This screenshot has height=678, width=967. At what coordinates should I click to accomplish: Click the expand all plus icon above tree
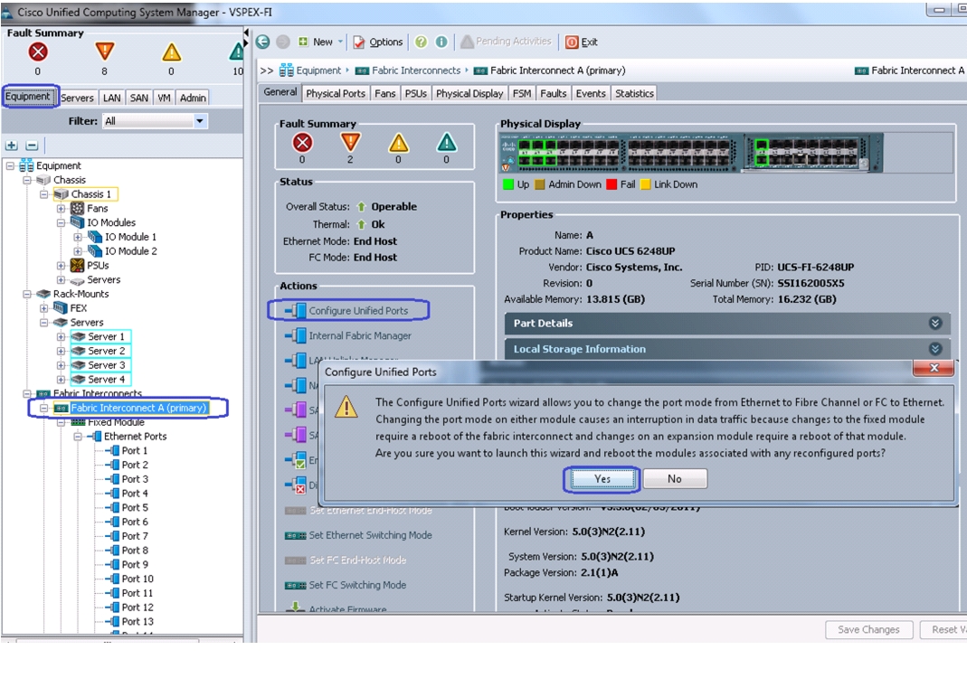pos(11,146)
